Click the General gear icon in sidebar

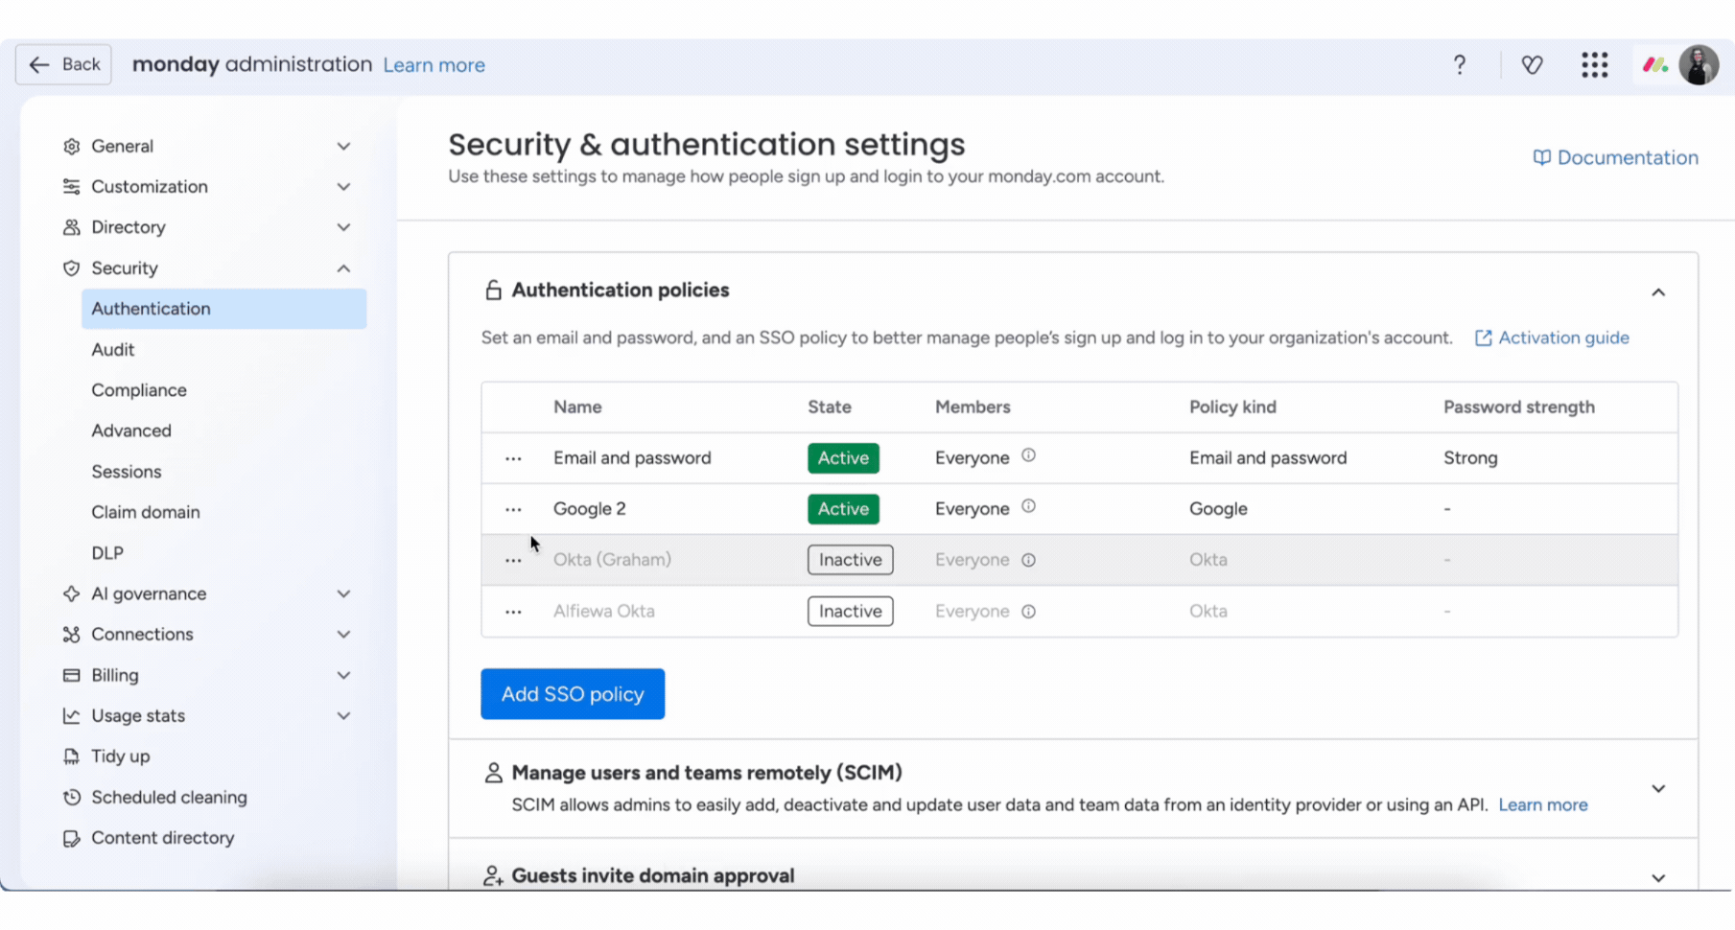(x=71, y=146)
